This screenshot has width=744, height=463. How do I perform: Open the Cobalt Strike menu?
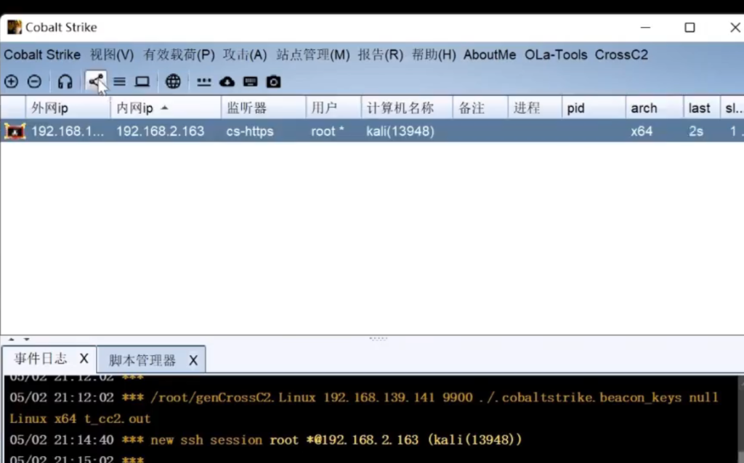(x=42, y=54)
